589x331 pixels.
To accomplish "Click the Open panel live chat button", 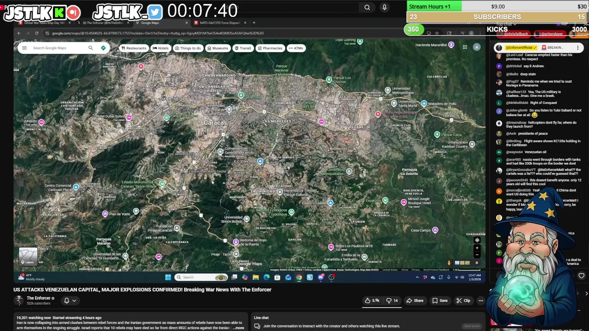I will 472,326.
